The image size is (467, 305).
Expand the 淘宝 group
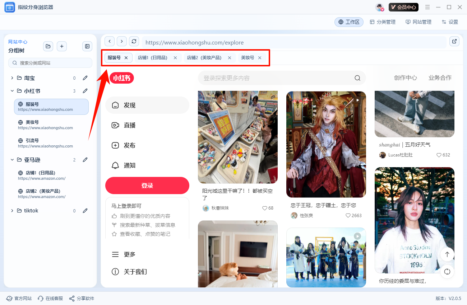click(12, 78)
